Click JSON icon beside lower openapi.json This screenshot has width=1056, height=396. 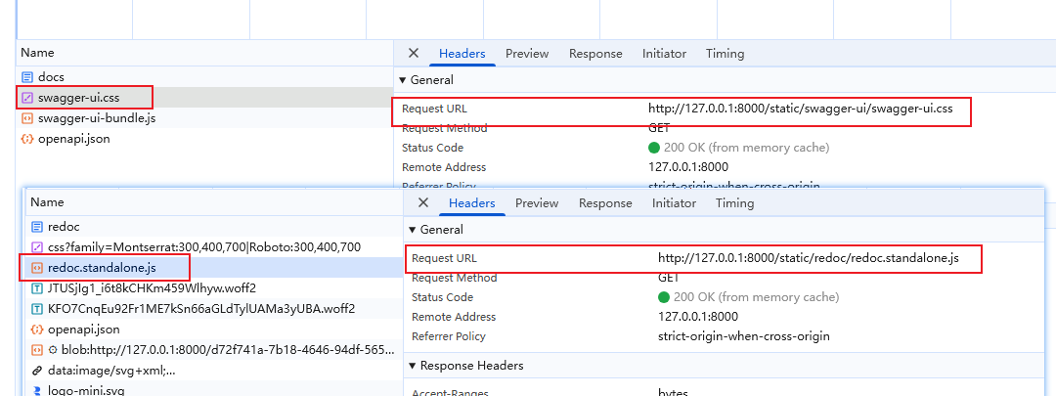click(37, 330)
